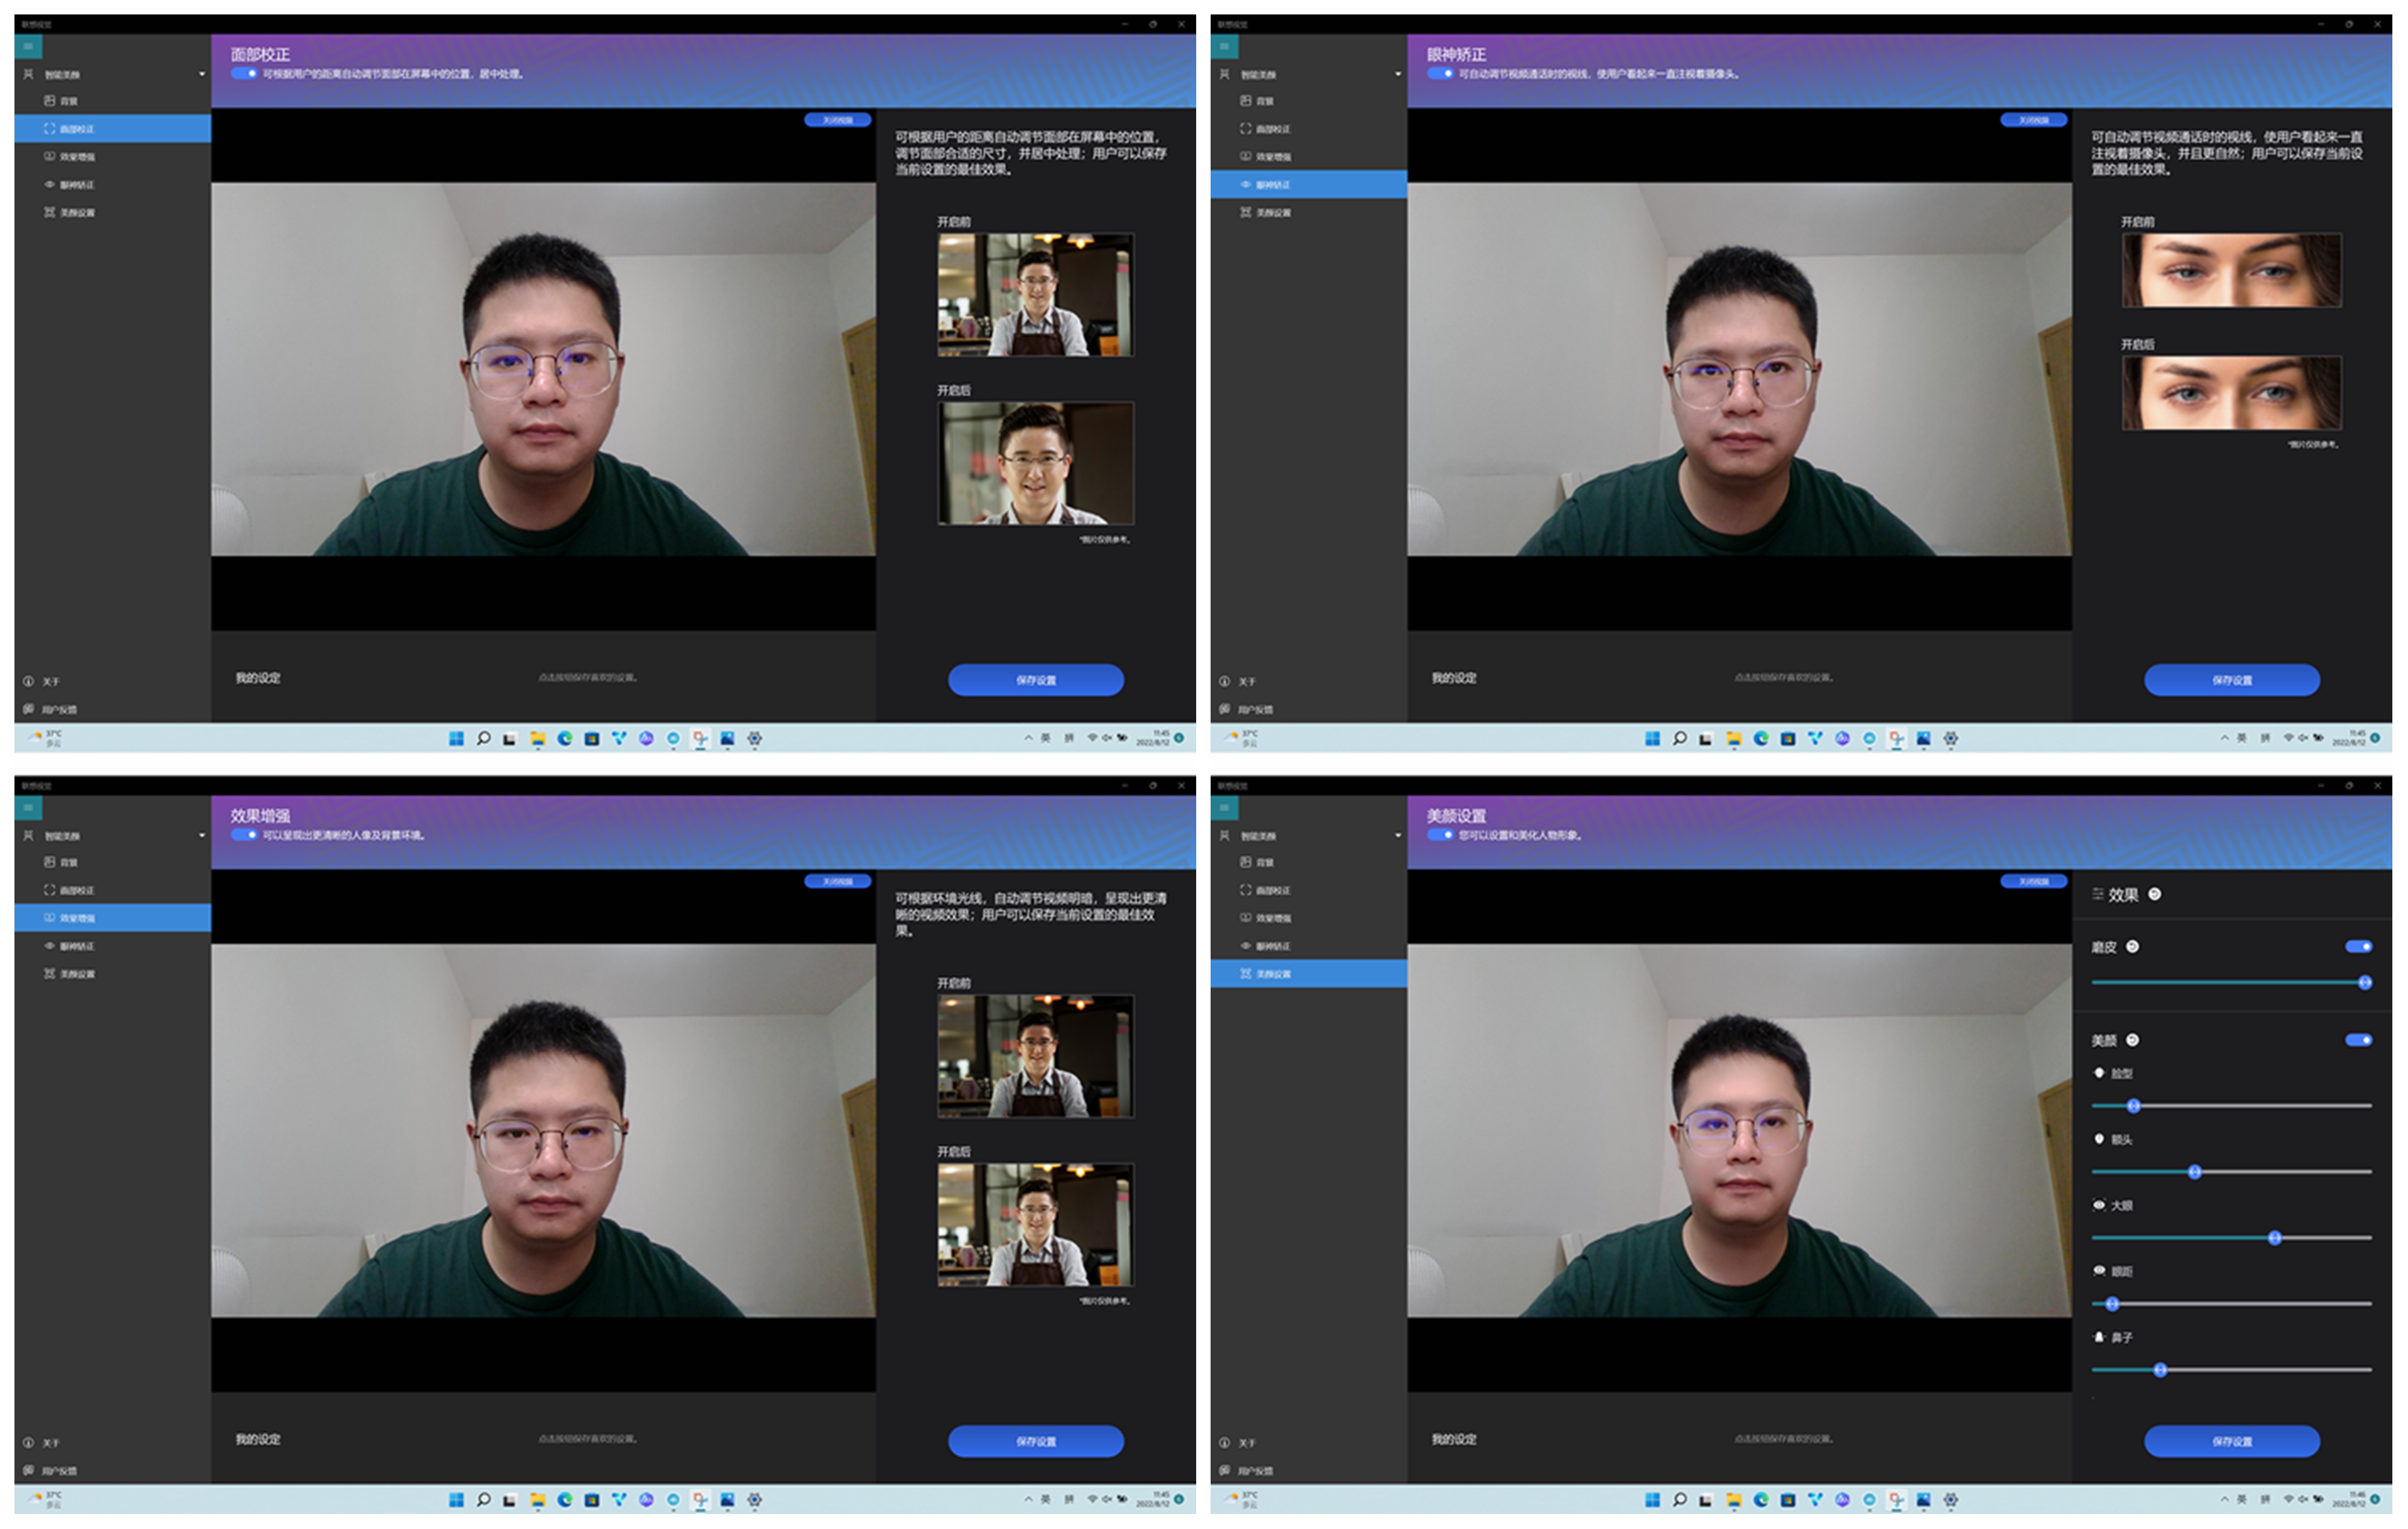Click 背景 icon in 面部校正 window sidebar

click(x=49, y=101)
